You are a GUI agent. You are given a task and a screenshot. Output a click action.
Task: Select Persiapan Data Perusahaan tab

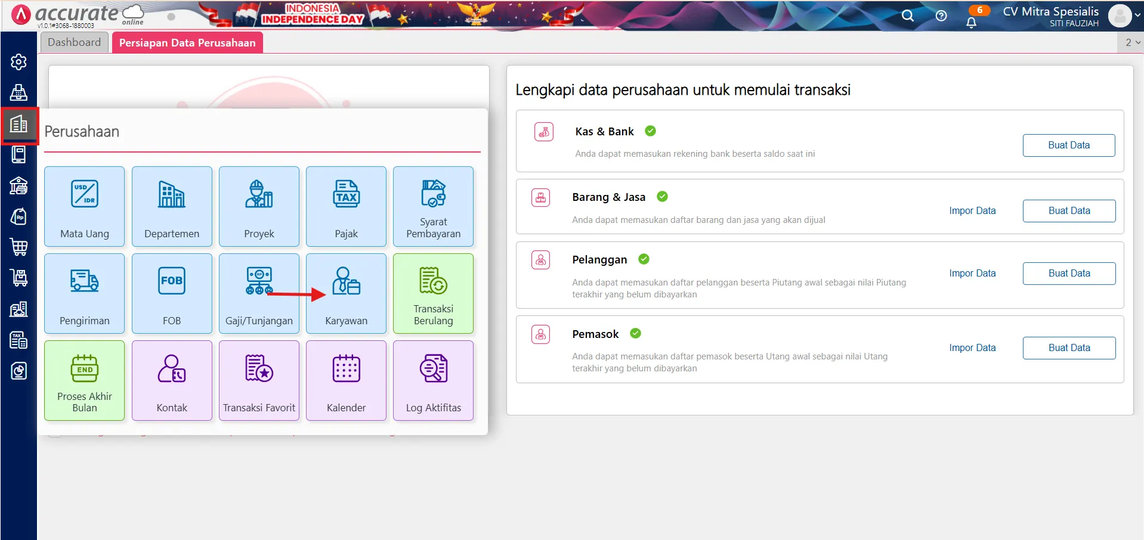(x=187, y=43)
